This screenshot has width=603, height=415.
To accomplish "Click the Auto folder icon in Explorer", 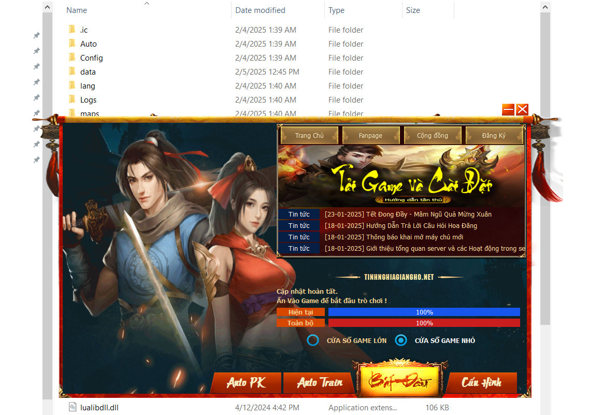I will click(72, 43).
